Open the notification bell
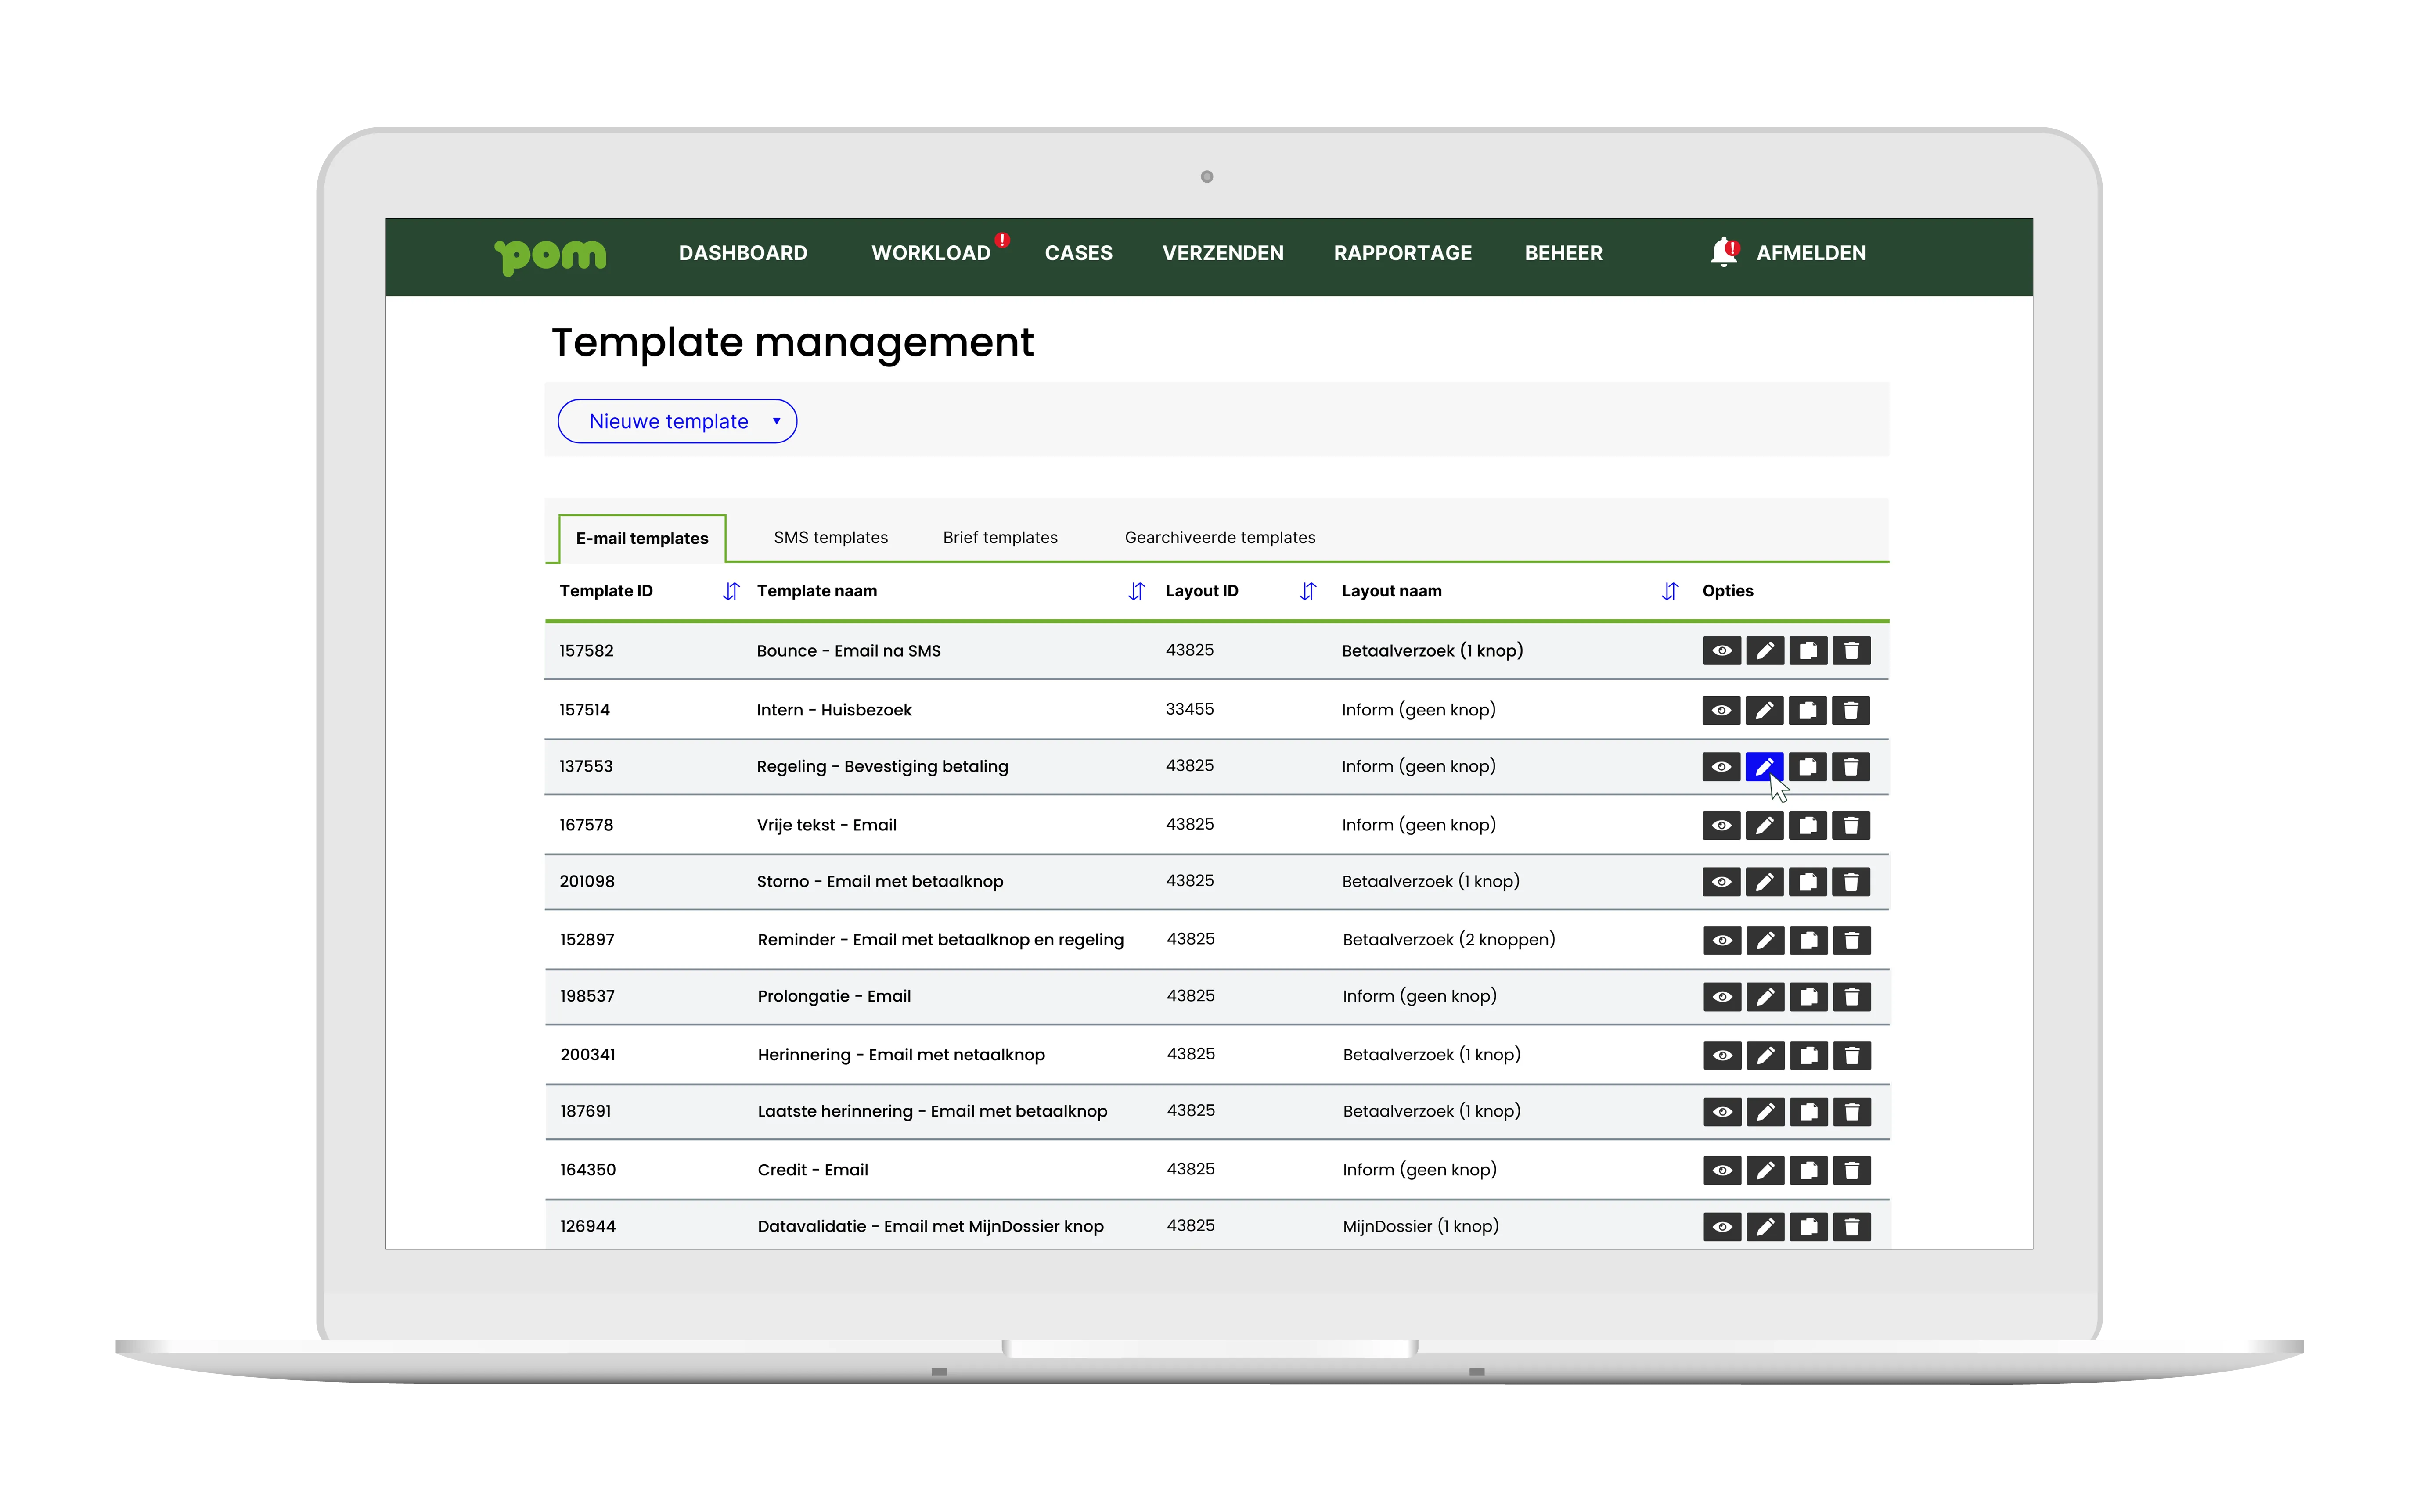Image resolution: width=2420 pixels, height=1512 pixels. (1724, 252)
